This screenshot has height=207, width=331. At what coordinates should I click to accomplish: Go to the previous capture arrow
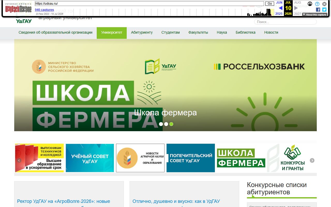click(x=280, y=8)
